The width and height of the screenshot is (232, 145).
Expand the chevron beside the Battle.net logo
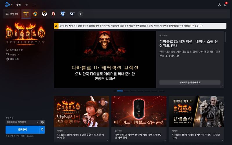tap(12, 5)
